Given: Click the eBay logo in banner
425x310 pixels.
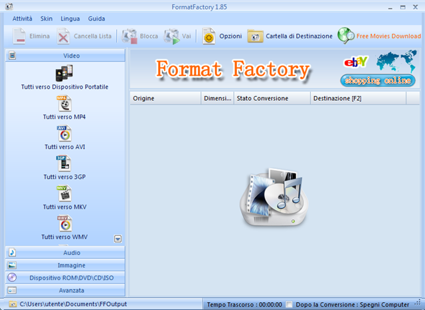Looking at the screenshot, I should (356, 62).
